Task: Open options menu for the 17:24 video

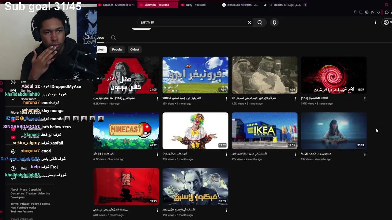Action: pyautogui.click(x=227, y=99)
